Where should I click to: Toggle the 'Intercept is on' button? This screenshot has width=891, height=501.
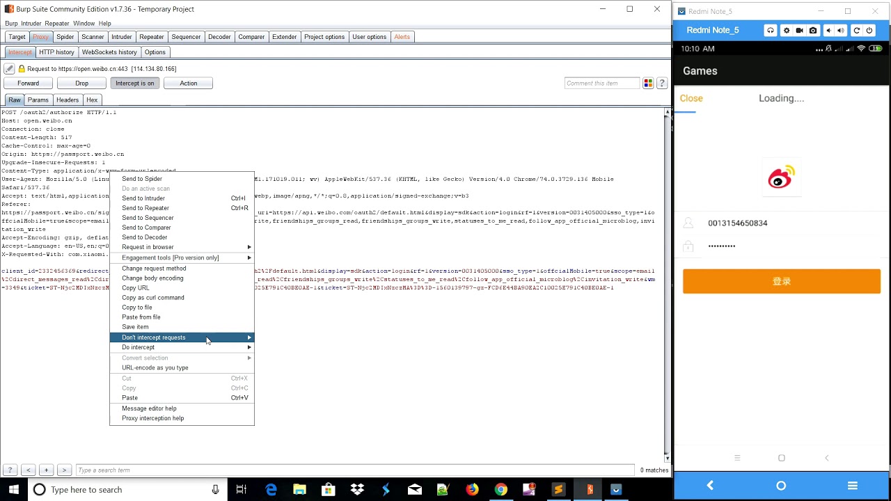(135, 83)
